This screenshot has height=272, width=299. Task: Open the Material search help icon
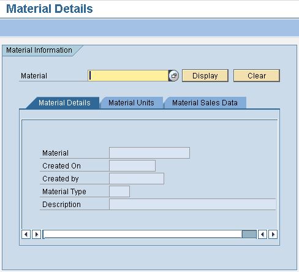pos(173,76)
